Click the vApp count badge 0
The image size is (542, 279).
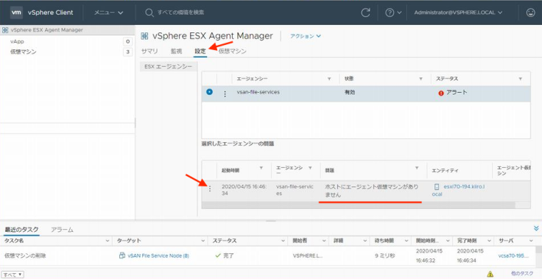click(x=128, y=42)
